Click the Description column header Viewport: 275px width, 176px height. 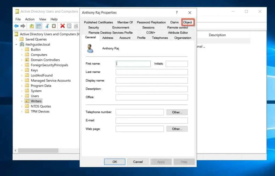217,35
